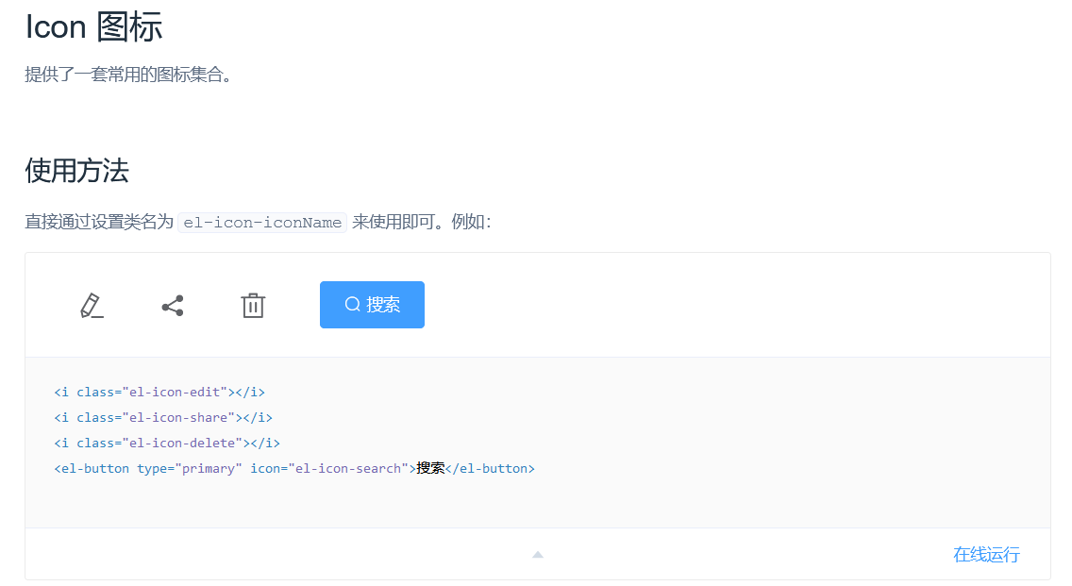The height and width of the screenshot is (586, 1072).
Task: Click the pencil edit icon
Action: [91, 306]
